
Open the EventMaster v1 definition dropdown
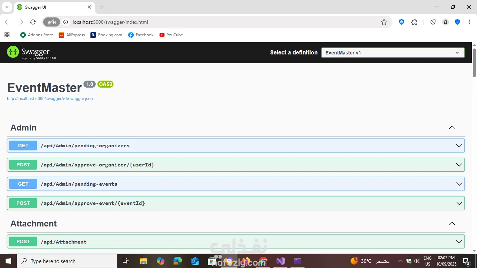click(x=393, y=53)
